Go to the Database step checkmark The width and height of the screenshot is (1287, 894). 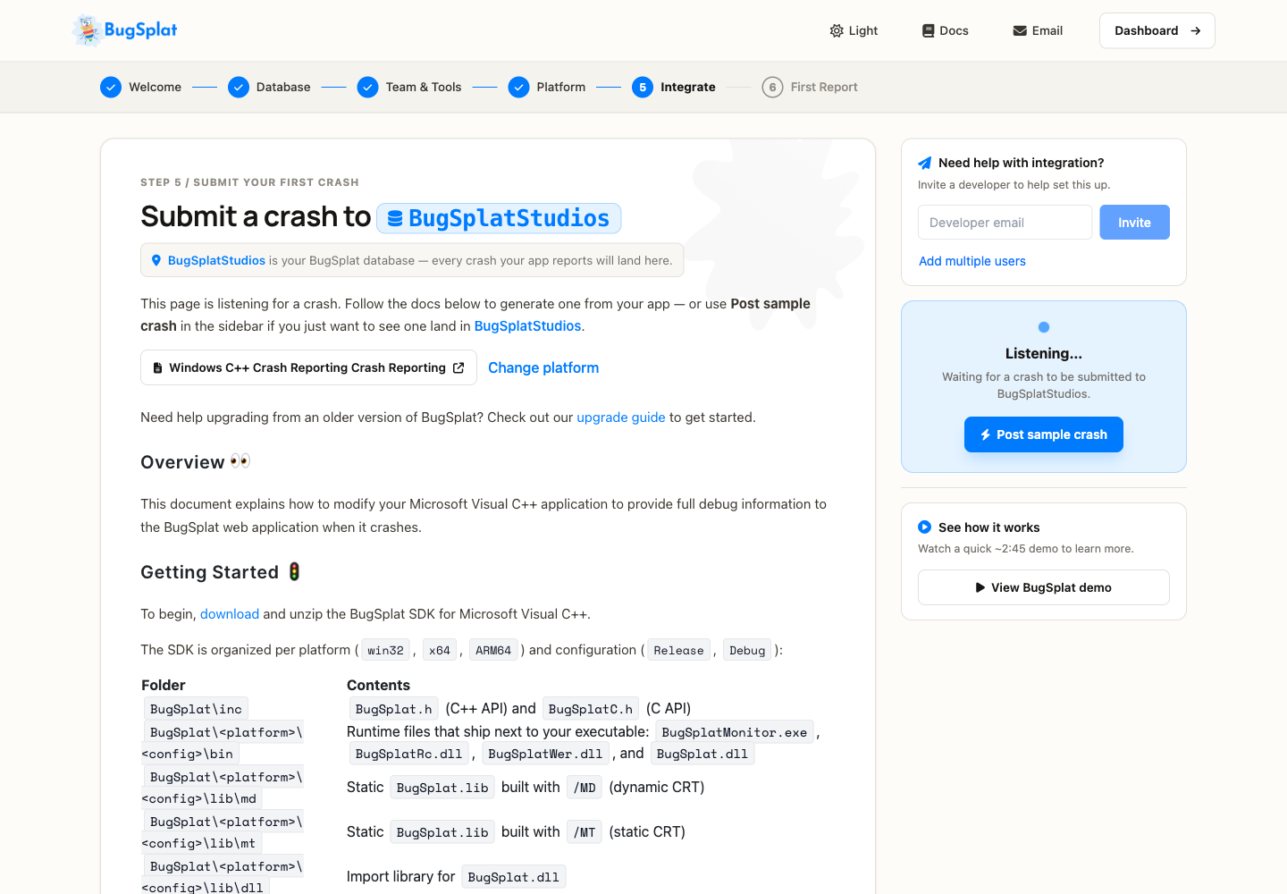pos(239,87)
